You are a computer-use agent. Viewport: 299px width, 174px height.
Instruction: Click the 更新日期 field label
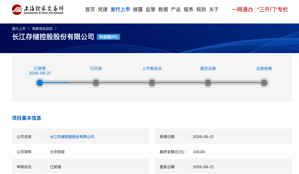click(x=167, y=167)
